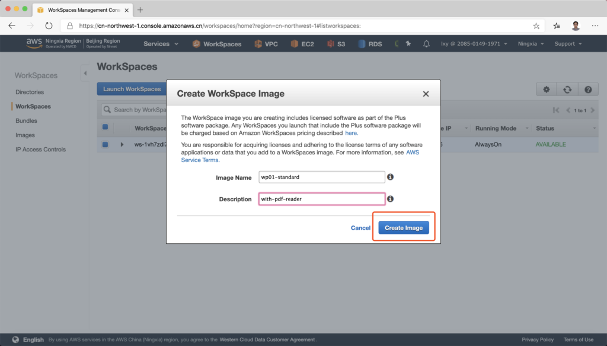Click the Create Image button
Image resolution: width=607 pixels, height=346 pixels.
(404, 228)
